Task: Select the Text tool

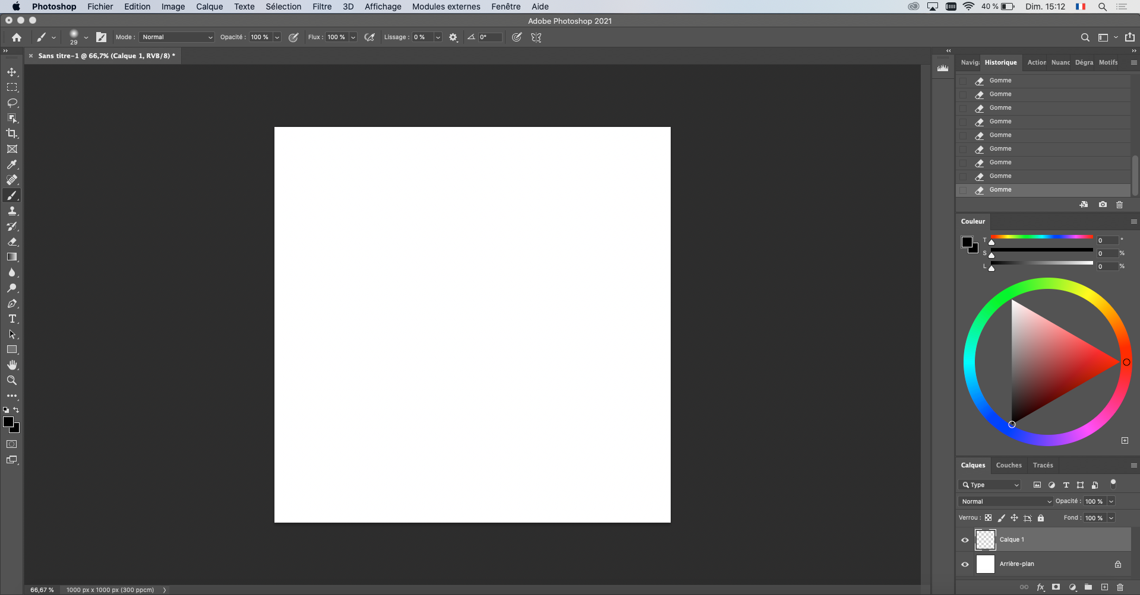Action: 12,319
